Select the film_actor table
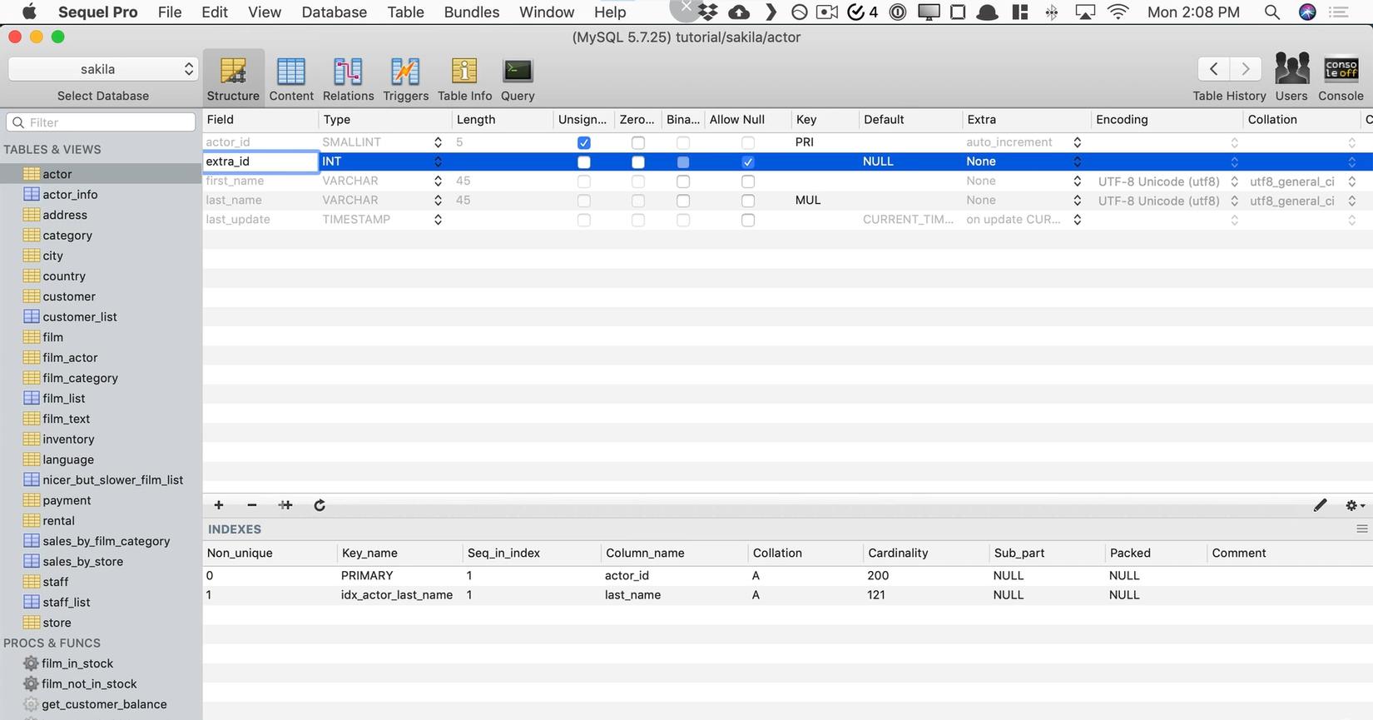This screenshot has height=720, width=1373. tap(70, 358)
